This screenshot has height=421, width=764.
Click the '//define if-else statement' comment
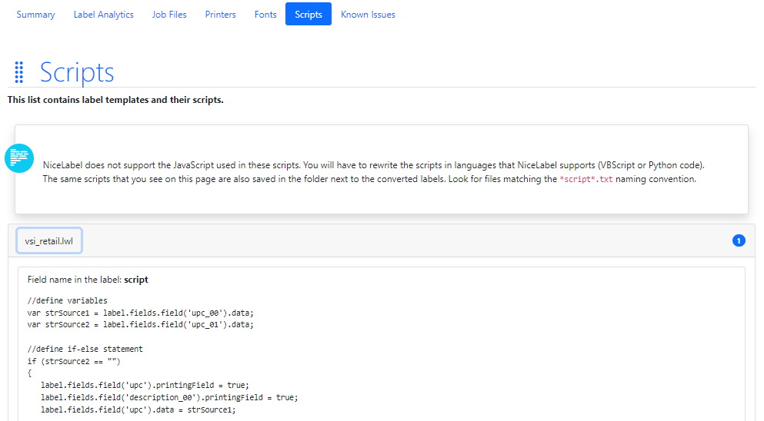tap(85, 349)
